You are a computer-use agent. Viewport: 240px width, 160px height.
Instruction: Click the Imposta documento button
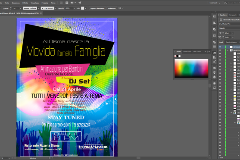coord(97,8)
